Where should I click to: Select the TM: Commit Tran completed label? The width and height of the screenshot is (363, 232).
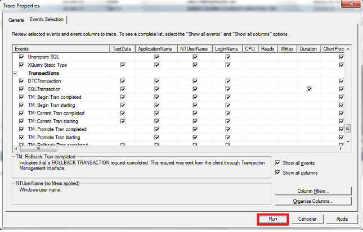56,113
